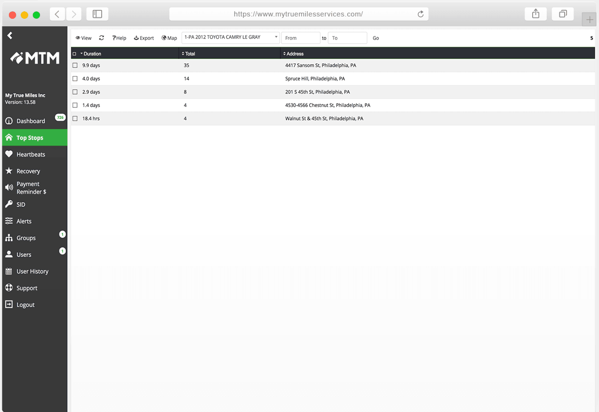Click Groups hierarchy icon
This screenshot has height=412, width=599.
click(x=9, y=238)
